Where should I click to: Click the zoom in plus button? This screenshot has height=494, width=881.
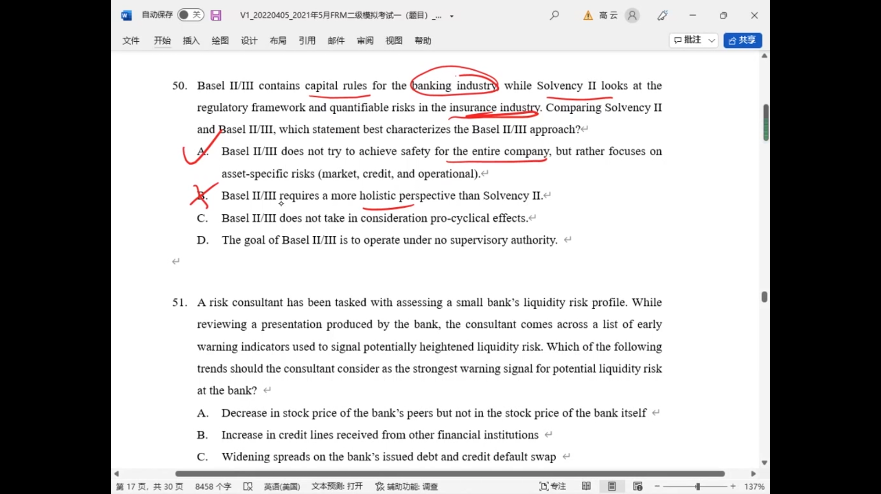tap(733, 486)
